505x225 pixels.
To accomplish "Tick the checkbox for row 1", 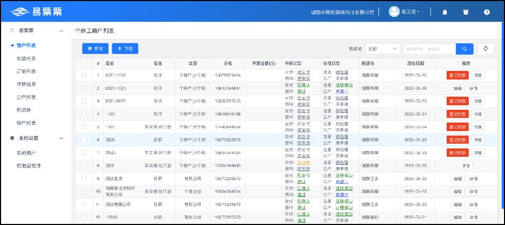I will coord(84,75).
